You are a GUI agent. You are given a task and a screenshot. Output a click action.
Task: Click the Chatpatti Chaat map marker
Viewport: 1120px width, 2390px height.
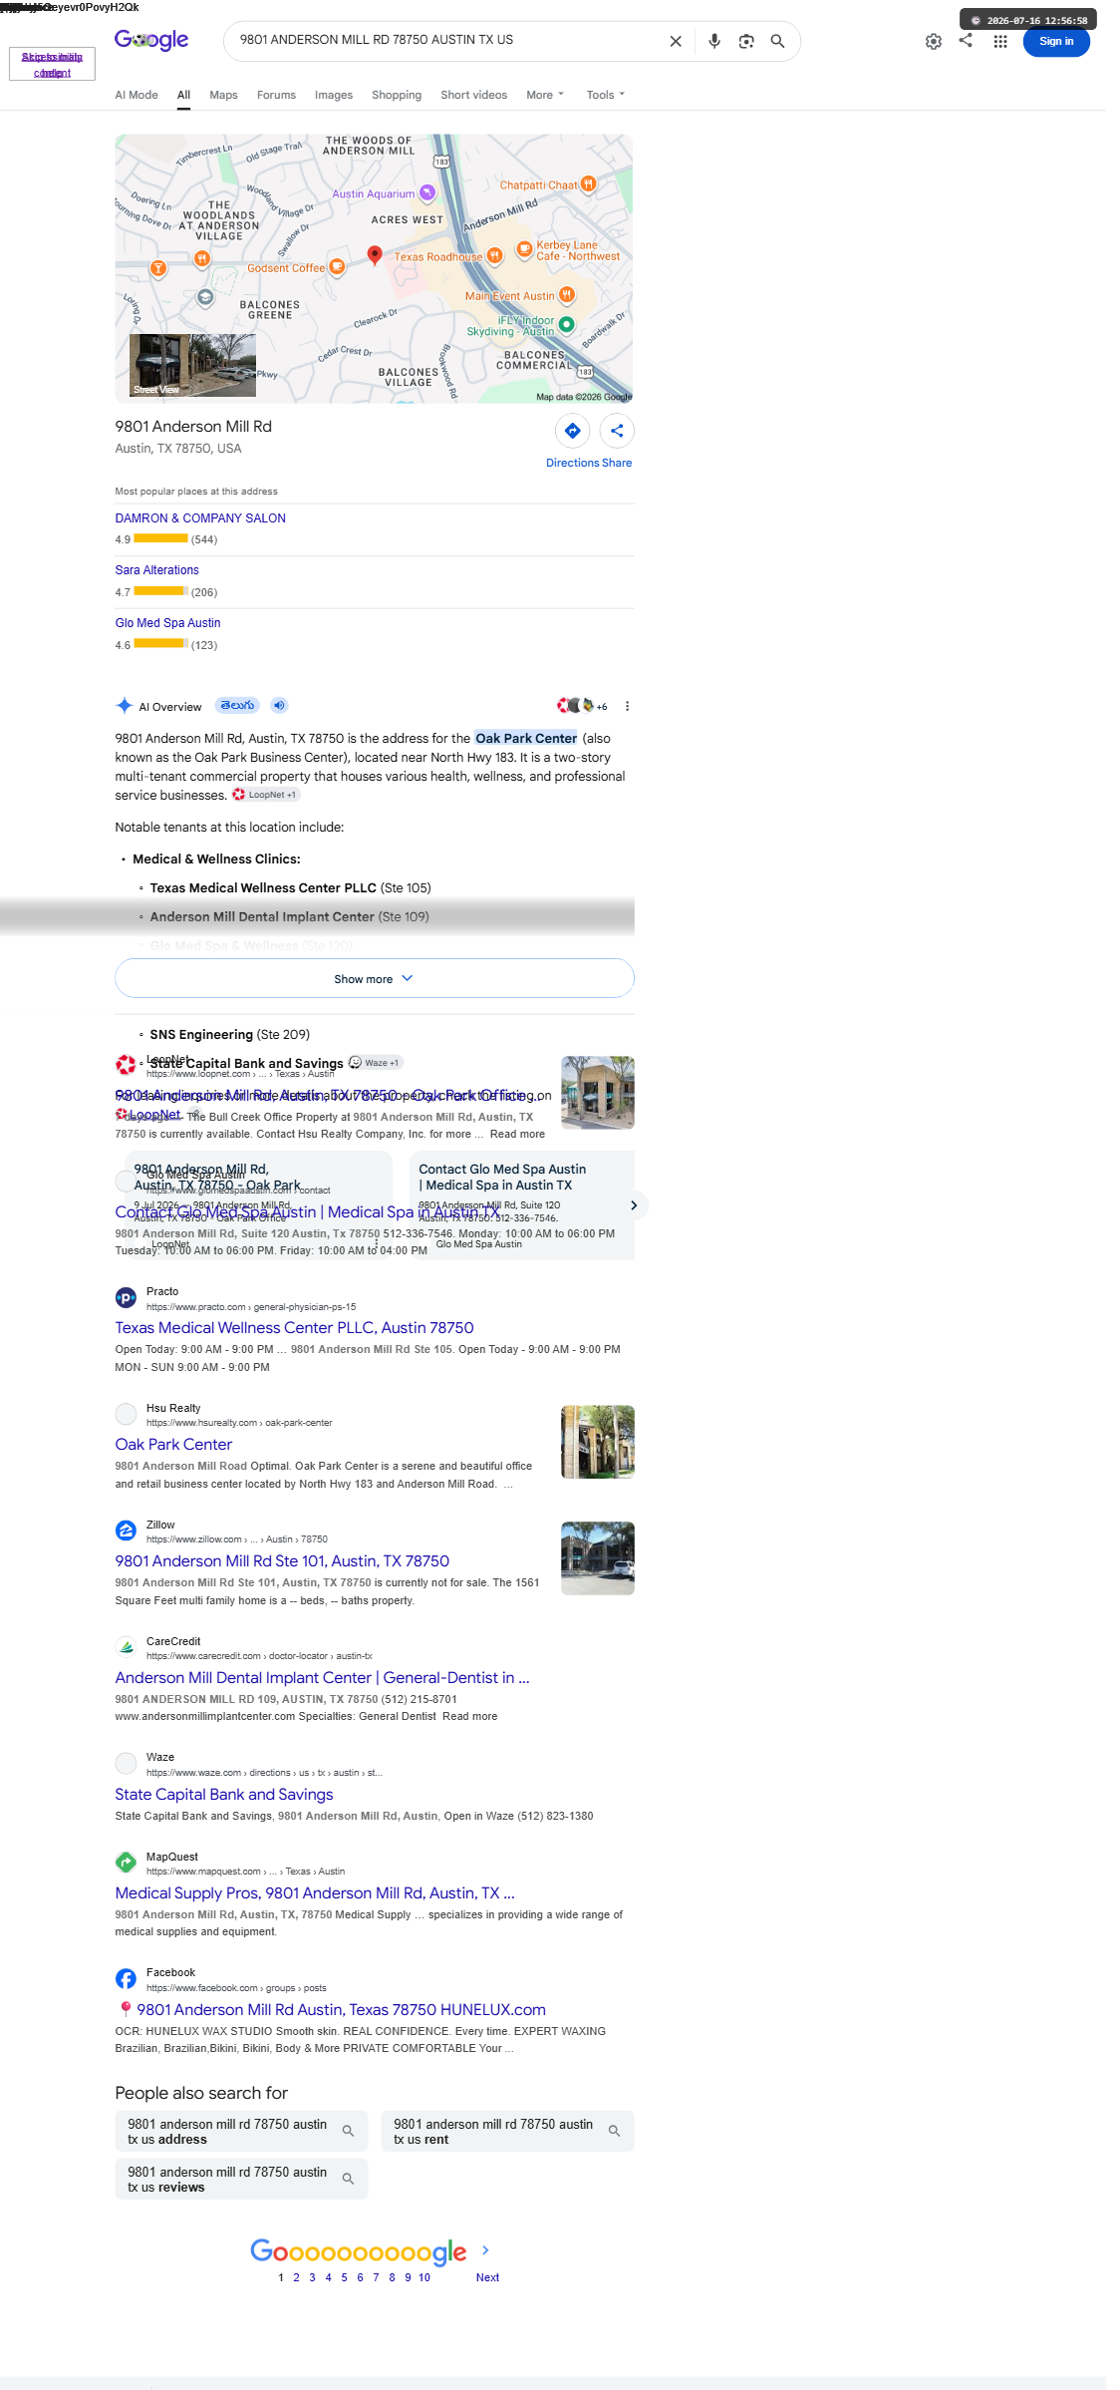(x=589, y=183)
